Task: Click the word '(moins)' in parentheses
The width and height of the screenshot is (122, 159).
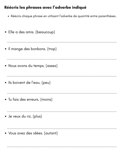Action: pos(46,100)
